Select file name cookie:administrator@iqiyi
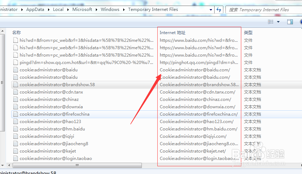This screenshot has height=174, width=302. click(47, 136)
